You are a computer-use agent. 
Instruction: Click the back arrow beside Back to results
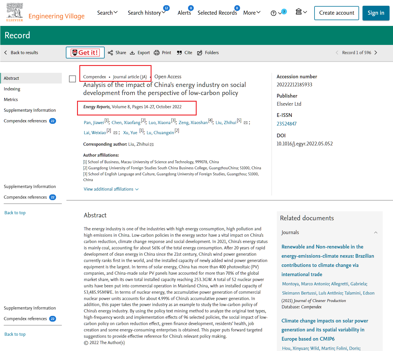point(5,53)
